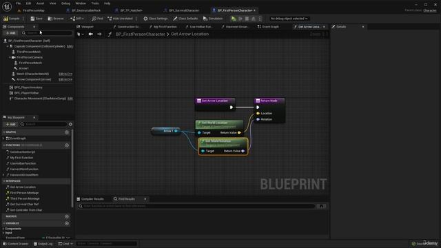Open the My First Function tab
Image resolution: width=441 pixels, height=248 pixels.
(x=165, y=27)
